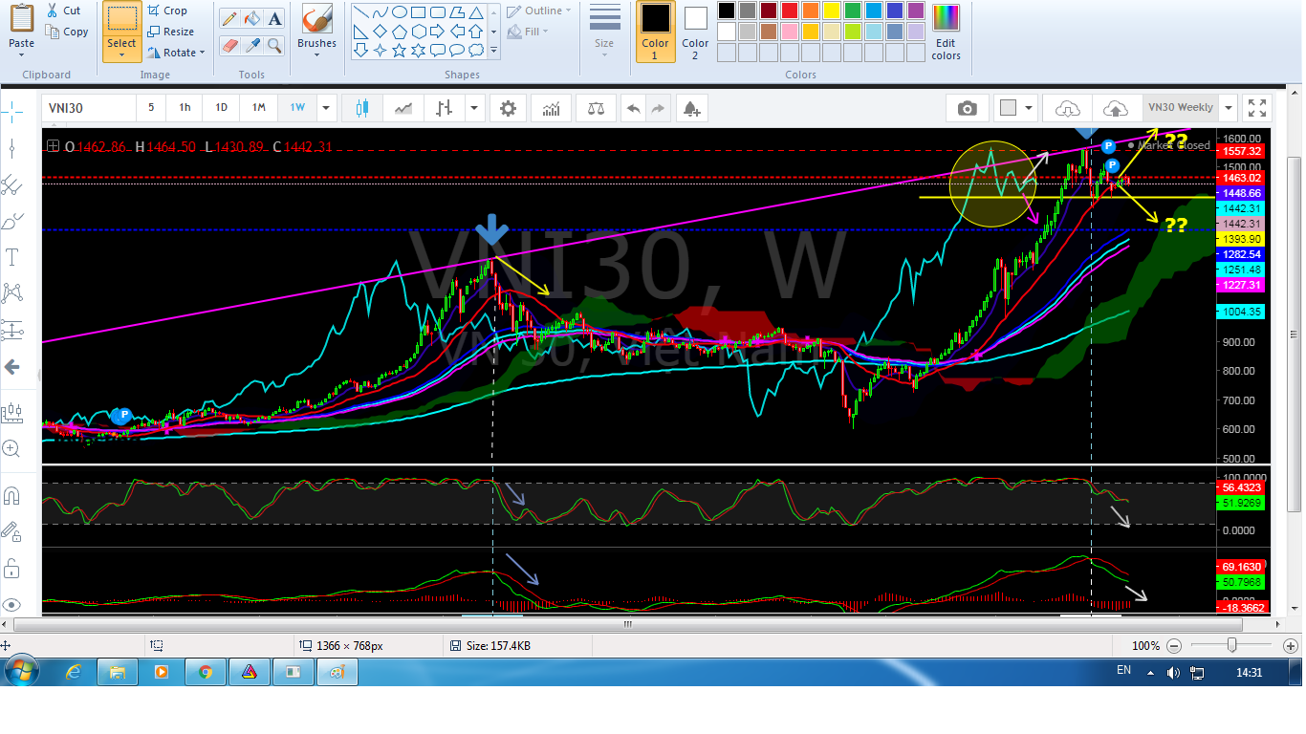Toggle Color 1 as active color
Viewport: 1306px width, 734px height.
coord(655,31)
